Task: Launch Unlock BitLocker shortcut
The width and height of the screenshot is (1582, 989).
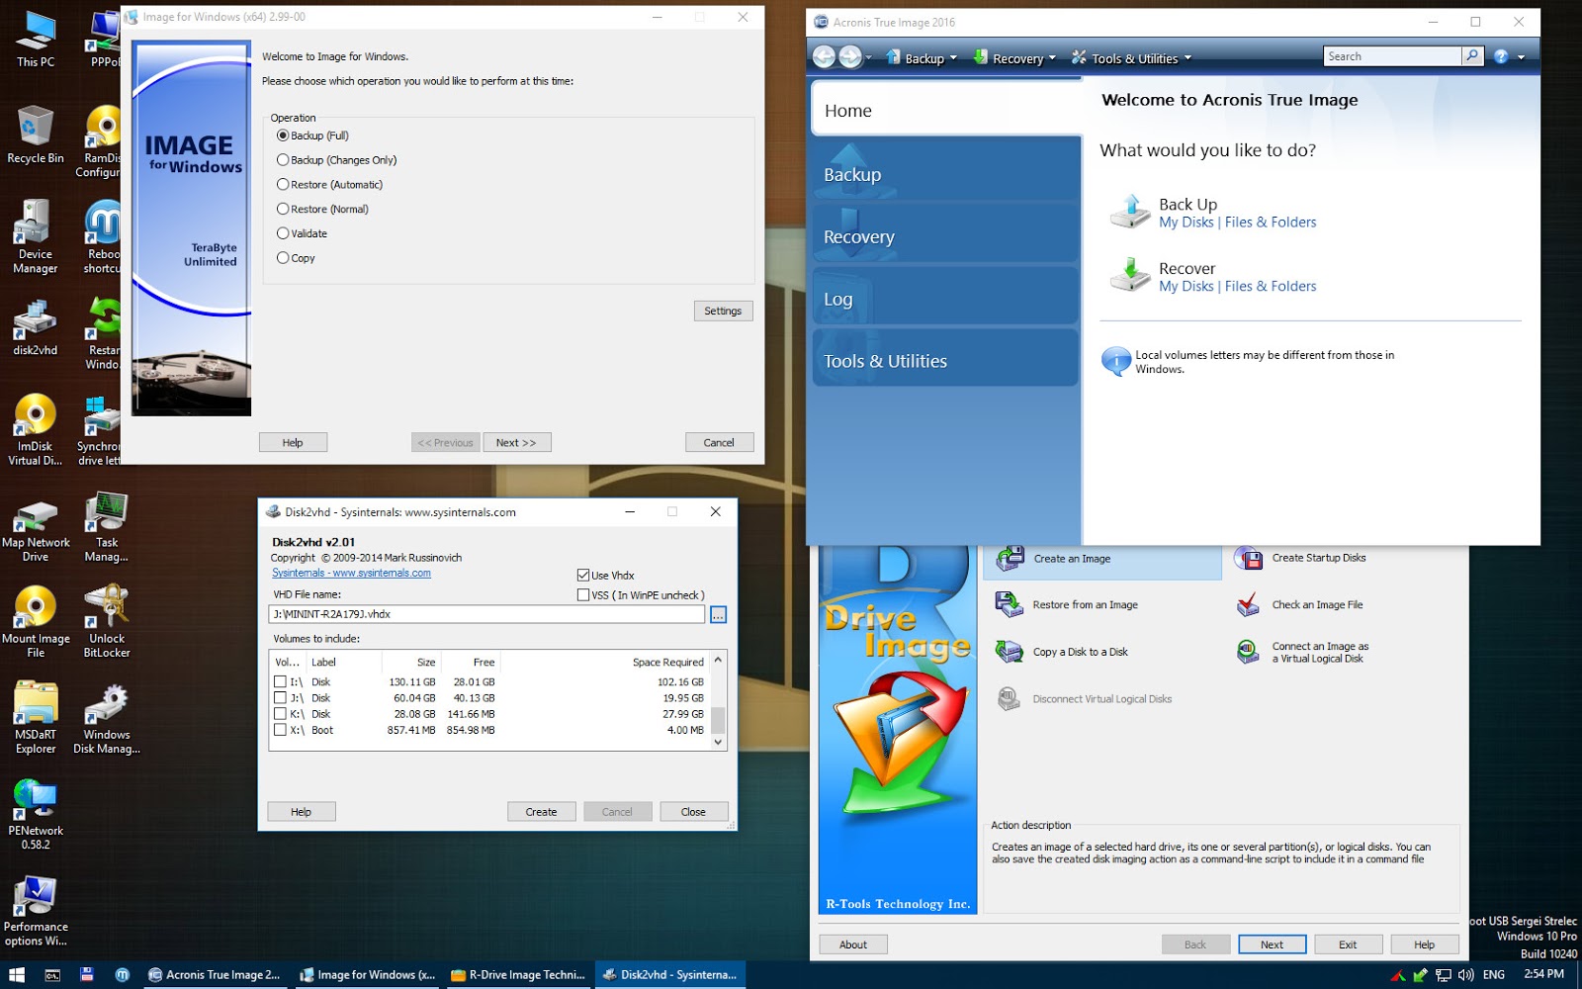Action: pyautogui.click(x=107, y=622)
